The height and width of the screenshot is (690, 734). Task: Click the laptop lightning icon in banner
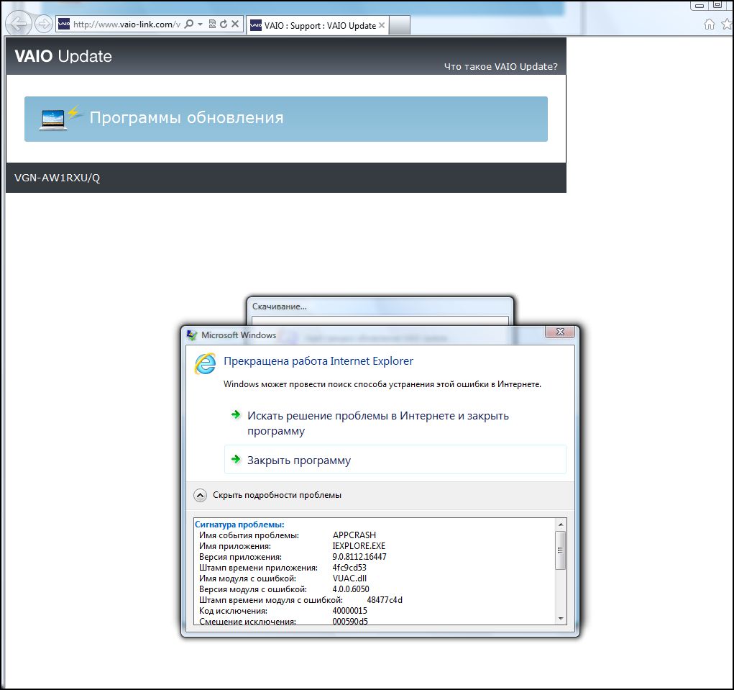point(60,118)
